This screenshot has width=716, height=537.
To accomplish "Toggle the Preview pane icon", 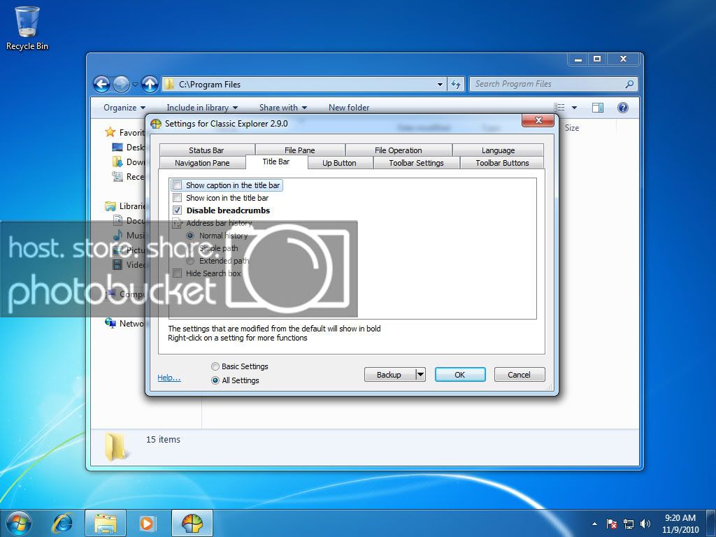I will 597,108.
